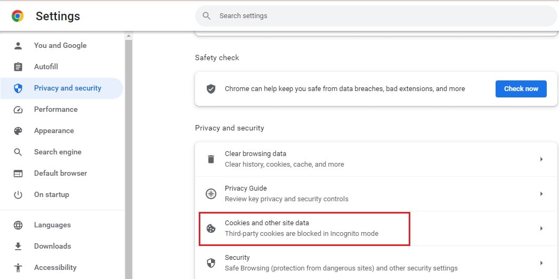Open Cookies and other site data arrow
The height and width of the screenshot is (279, 559).
point(541,228)
